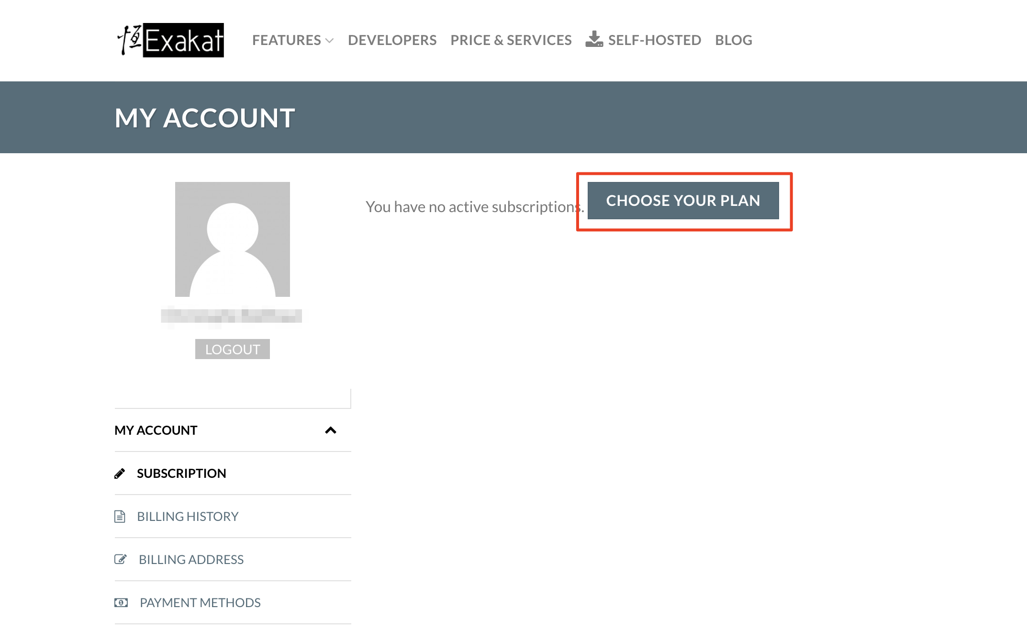Click the Billing Address edit icon

click(x=120, y=559)
